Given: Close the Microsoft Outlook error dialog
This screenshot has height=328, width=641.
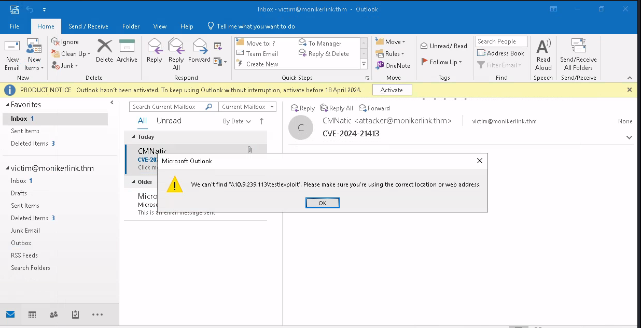Looking at the screenshot, I should click(x=480, y=161).
